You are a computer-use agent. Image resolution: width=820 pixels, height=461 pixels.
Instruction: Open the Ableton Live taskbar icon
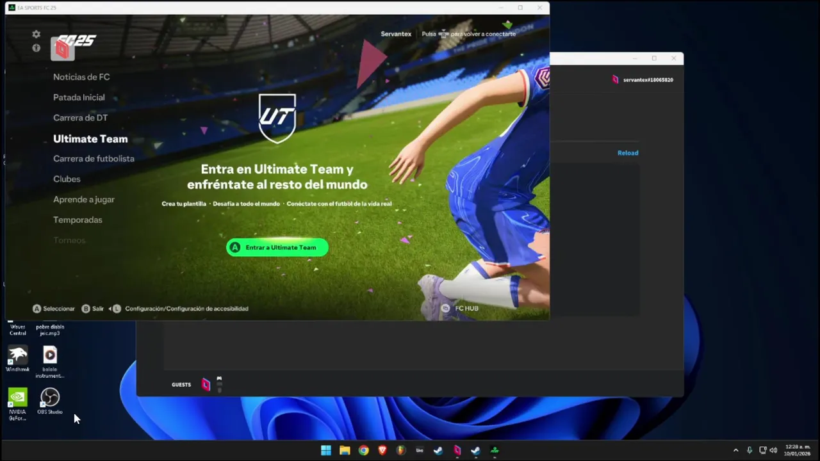420,450
